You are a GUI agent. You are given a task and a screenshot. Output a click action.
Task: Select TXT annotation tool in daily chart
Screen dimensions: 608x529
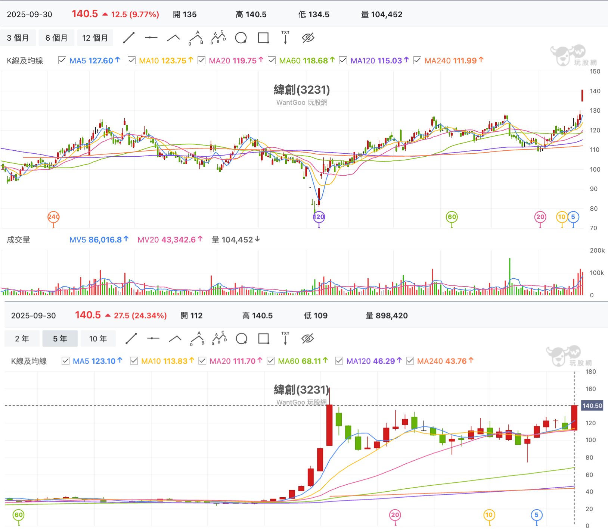pyautogui.click(x=285, y=38)
